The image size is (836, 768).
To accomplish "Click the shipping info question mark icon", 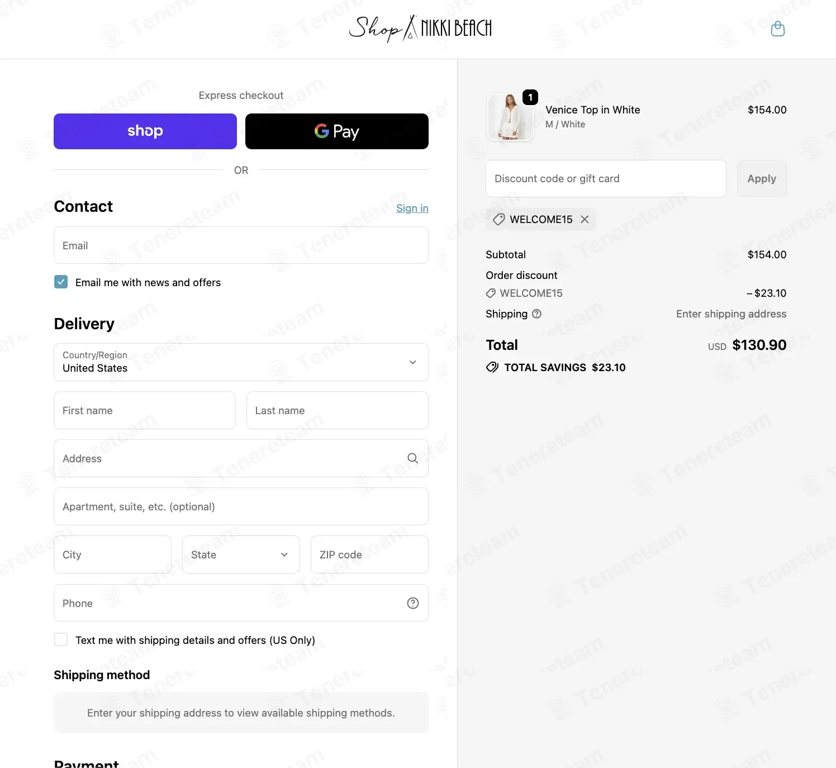I will click(x=536, y=314).
